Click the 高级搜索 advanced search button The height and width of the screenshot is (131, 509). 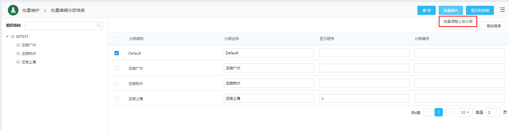(494, 26)
